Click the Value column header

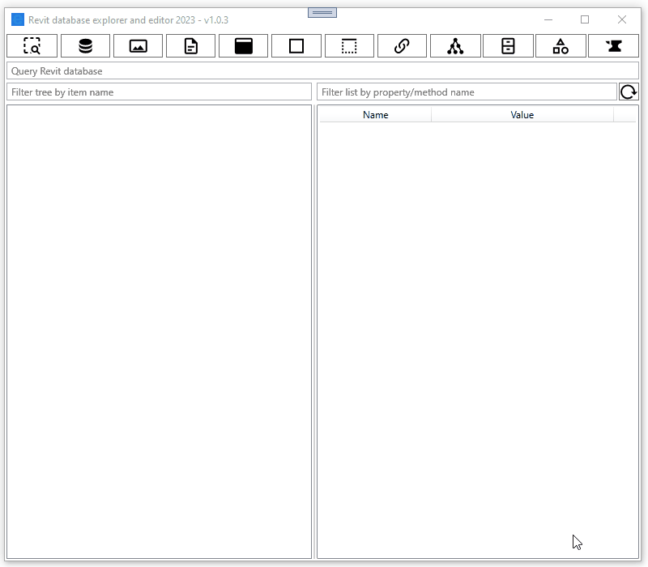pos(522,115)
